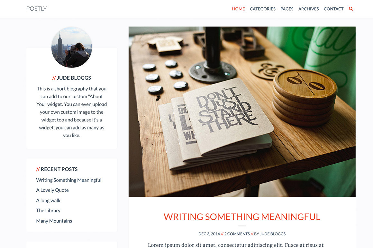This screenshot has height=248, width=373.
Task: Open author link BY JUDE BLOGGS
Action: click(270, 234)
